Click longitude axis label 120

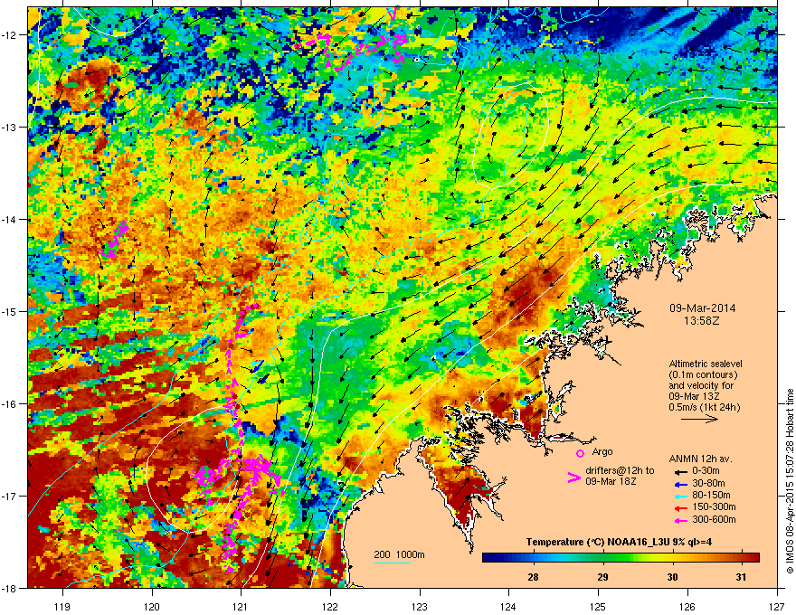(x=152, y=606)
